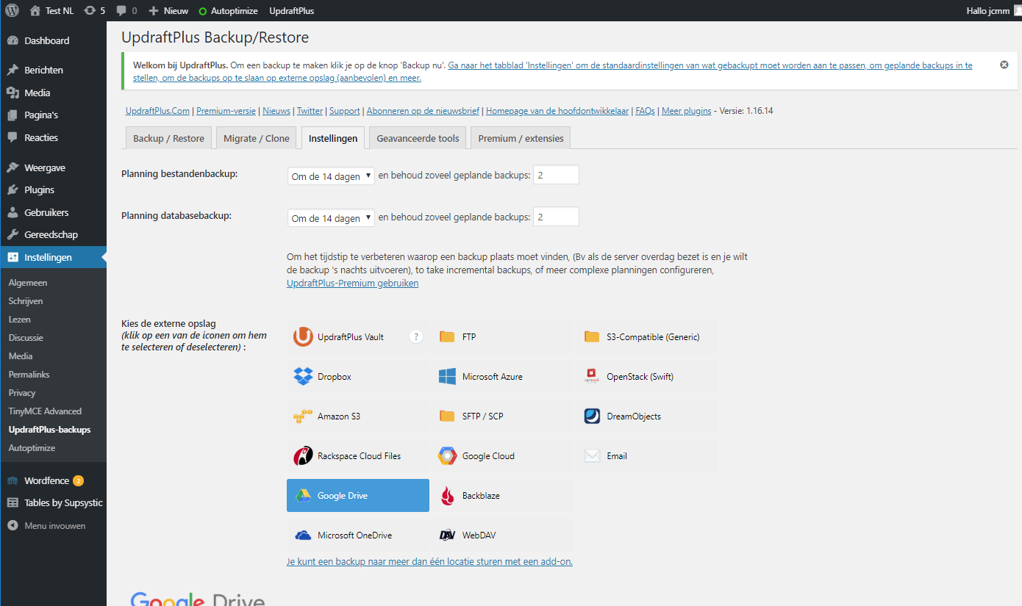The height and width of the screenshot is (606, 1022).
Task: Select S3-Compatible (Generic) storage
Action: (x=646, y=337)
